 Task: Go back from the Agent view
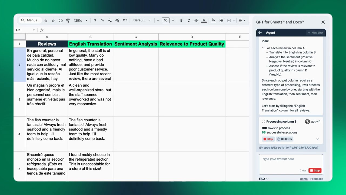(260, 32)
